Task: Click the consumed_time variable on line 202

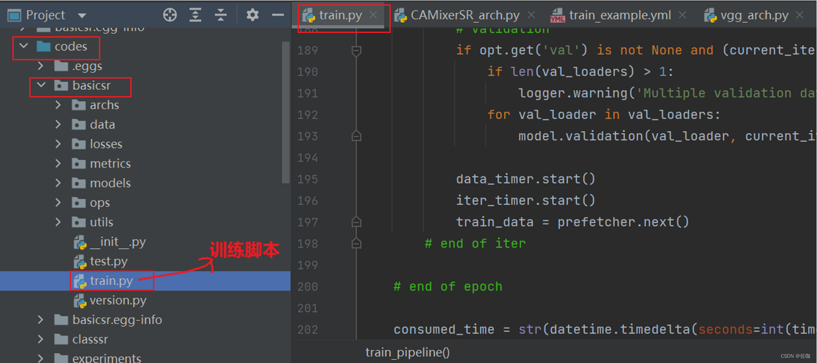Action: (x=444, y=330)
